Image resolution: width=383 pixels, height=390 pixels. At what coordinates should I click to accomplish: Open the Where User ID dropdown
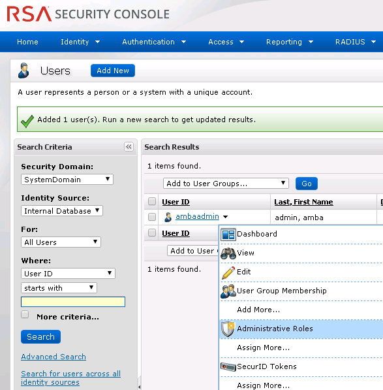click(x=68, y=273)
